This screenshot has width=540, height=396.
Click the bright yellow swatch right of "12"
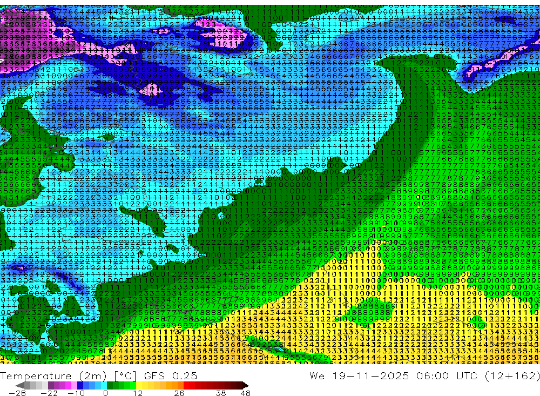pyautogui.click(x=139, y=385)
